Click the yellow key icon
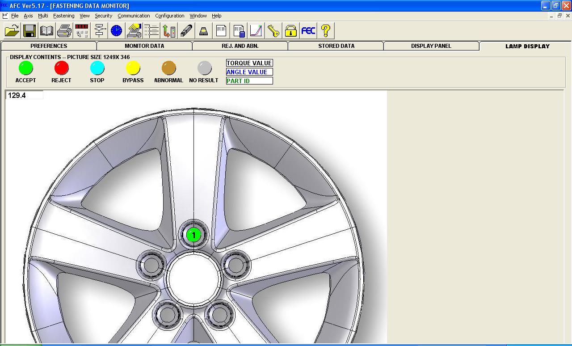 click(273, 31)
